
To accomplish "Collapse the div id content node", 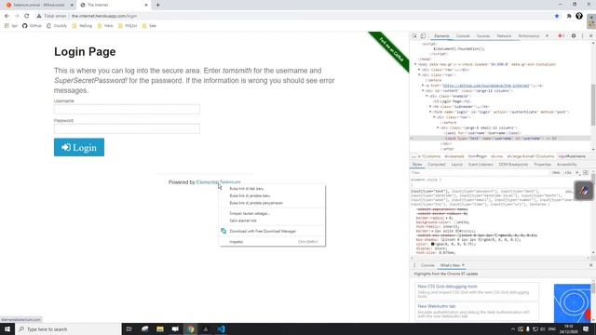I will [423, 91].
